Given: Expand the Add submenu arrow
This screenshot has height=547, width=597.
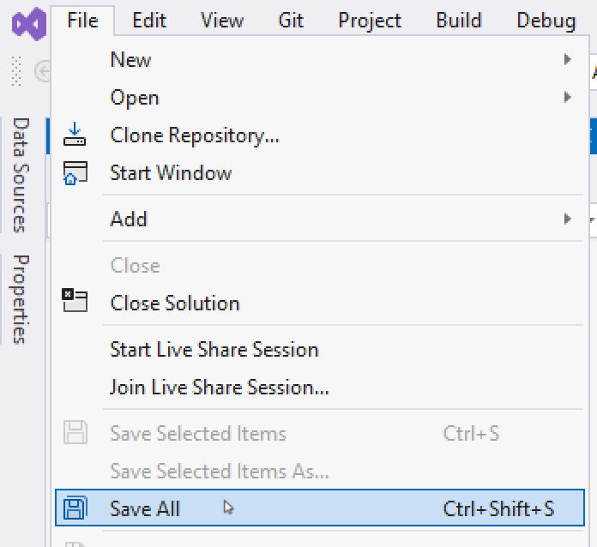Looking at the screenshot, I should [x=567, y=219].
